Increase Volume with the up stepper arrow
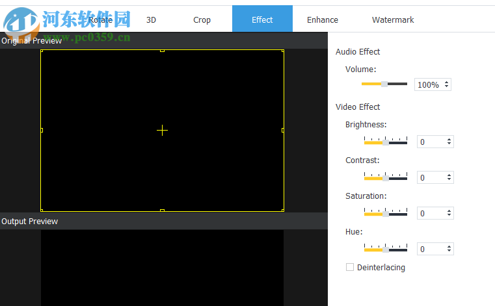Screen dimensions: 495x306 coord(446,83)
